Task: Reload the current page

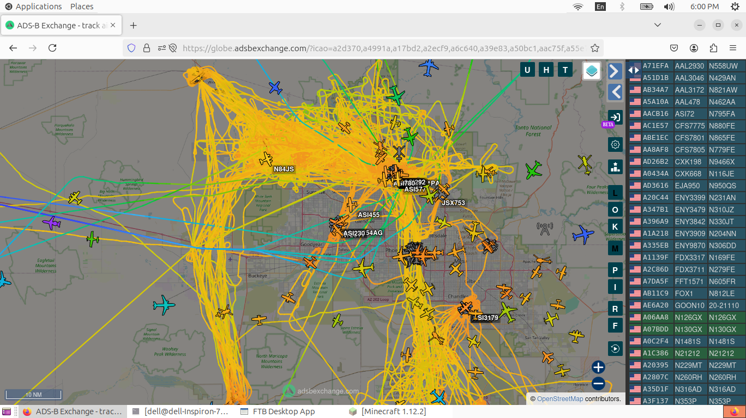Action: click(52, 48)
